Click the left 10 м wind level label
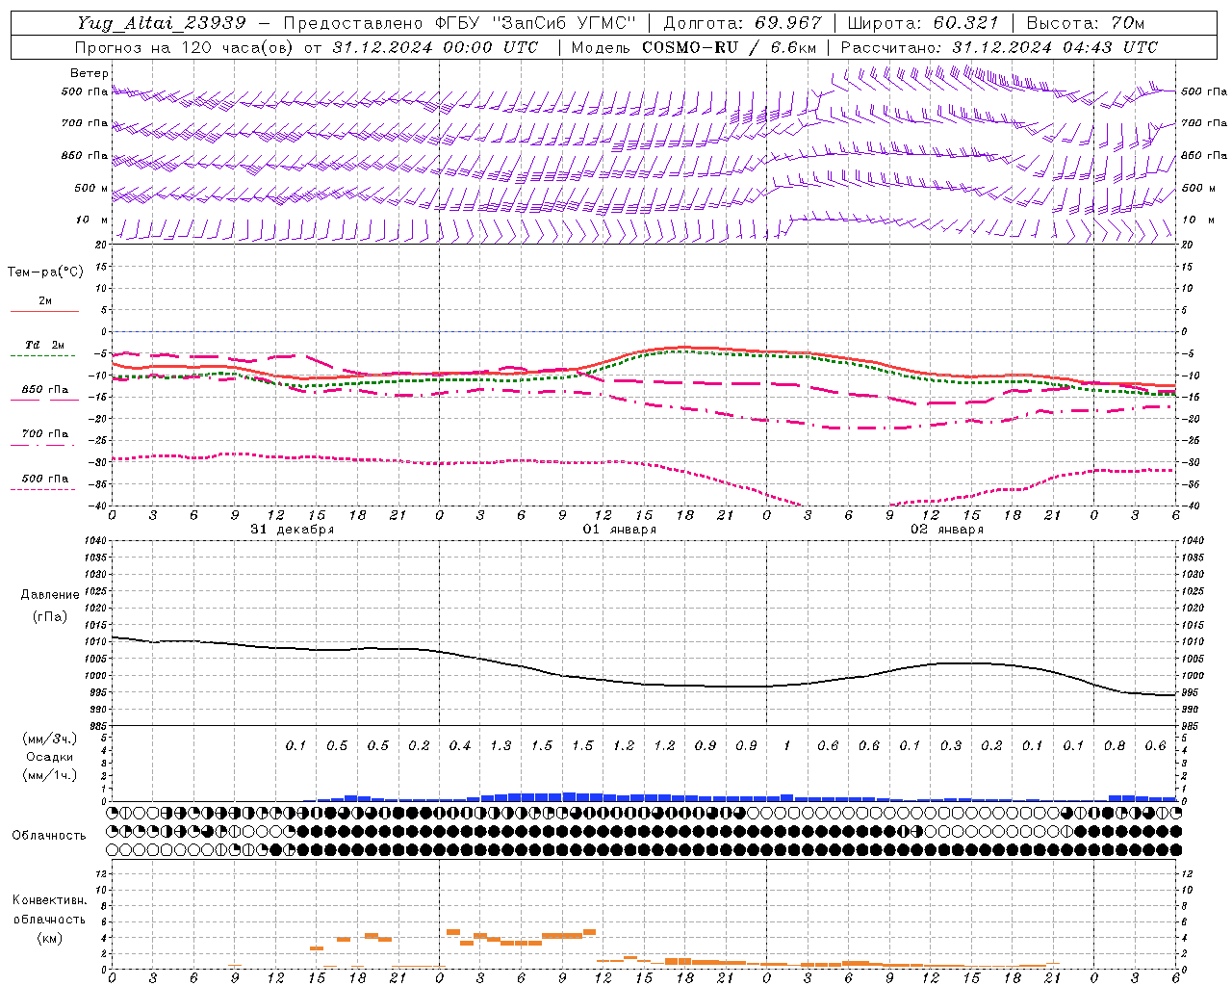The height and width of the screenshot is (986, 1232). [x=92, y=221]
